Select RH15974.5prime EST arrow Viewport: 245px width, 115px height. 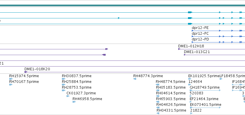tap(11, 79)
